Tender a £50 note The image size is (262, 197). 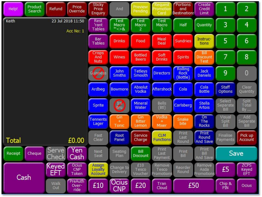click(194, 186)
